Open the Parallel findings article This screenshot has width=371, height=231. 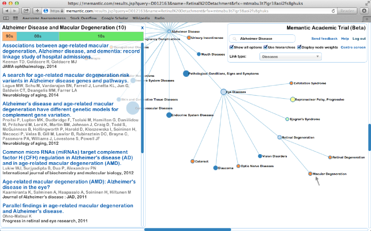[x=68, y=208]
